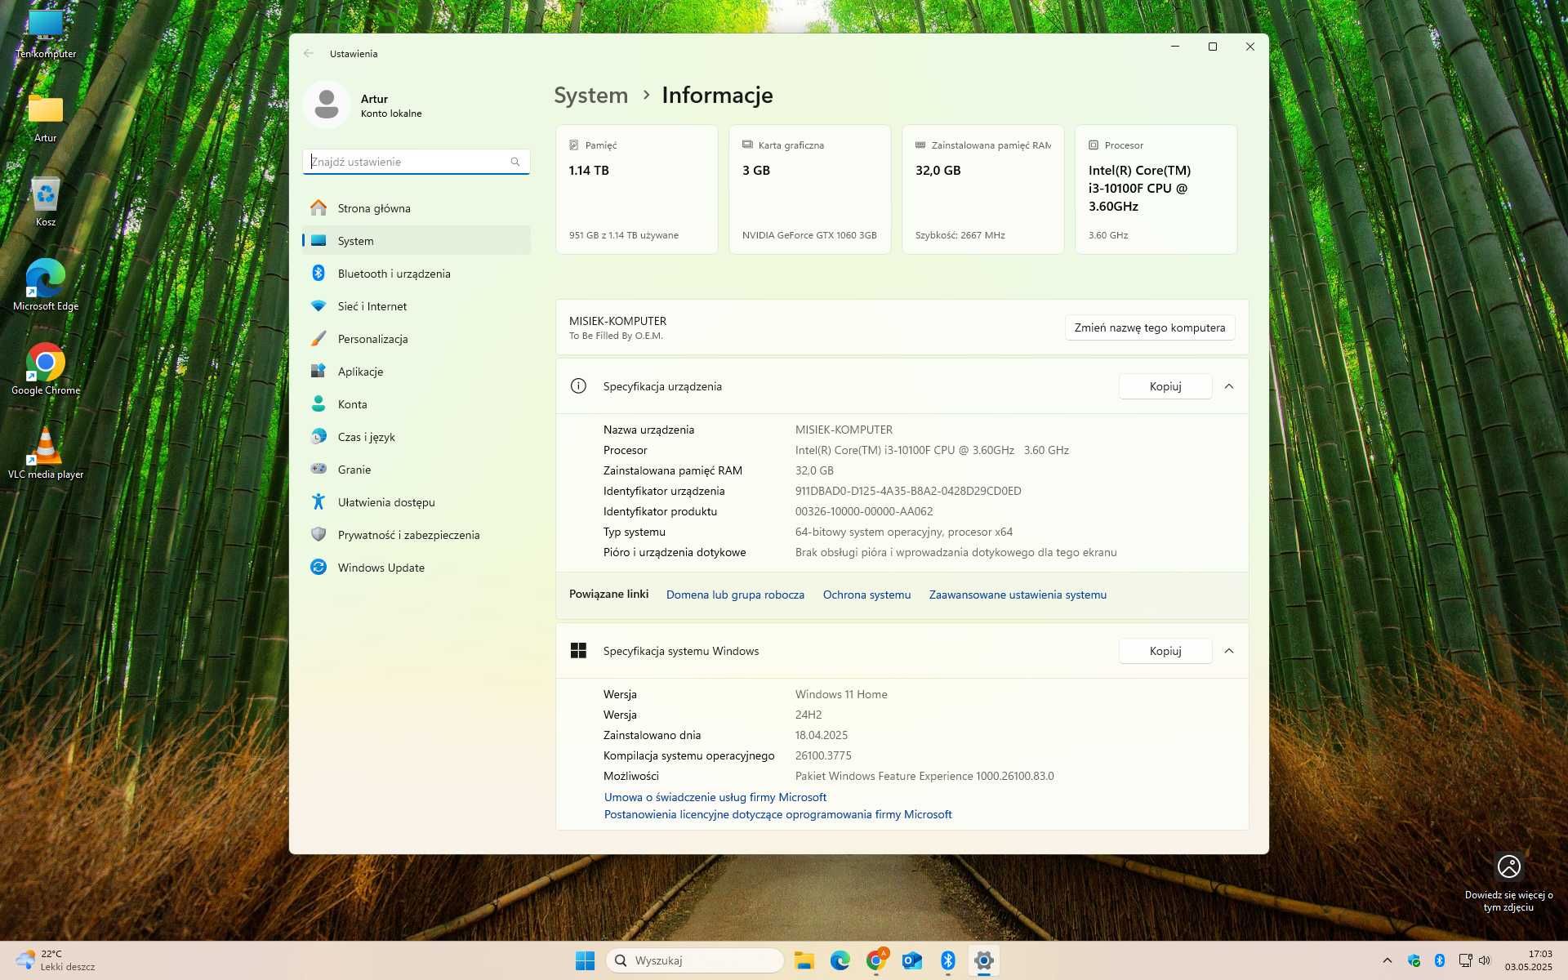Select VLC media player desktop shortcut
Image resolution: width=1568 pixels, height=980 pixels.
click(x=46, y=454)
